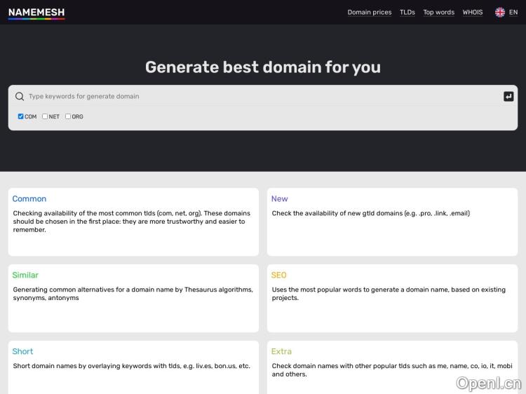The width and height of the screenshot is (526, 394).
Task: Enable the NET checkbox
Action: point(45,116)
